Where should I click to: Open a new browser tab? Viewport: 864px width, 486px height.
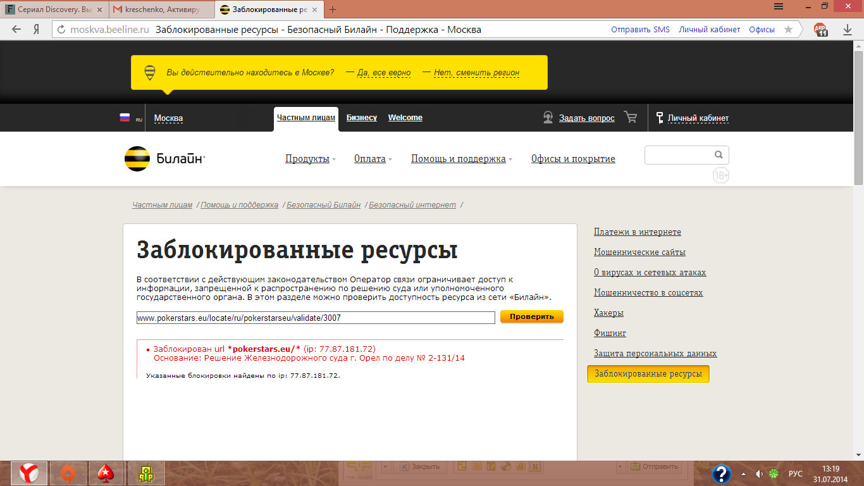[333, 9]
